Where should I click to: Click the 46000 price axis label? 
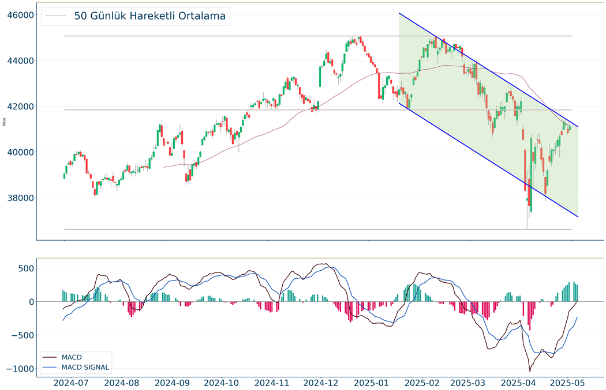point(20,15)
